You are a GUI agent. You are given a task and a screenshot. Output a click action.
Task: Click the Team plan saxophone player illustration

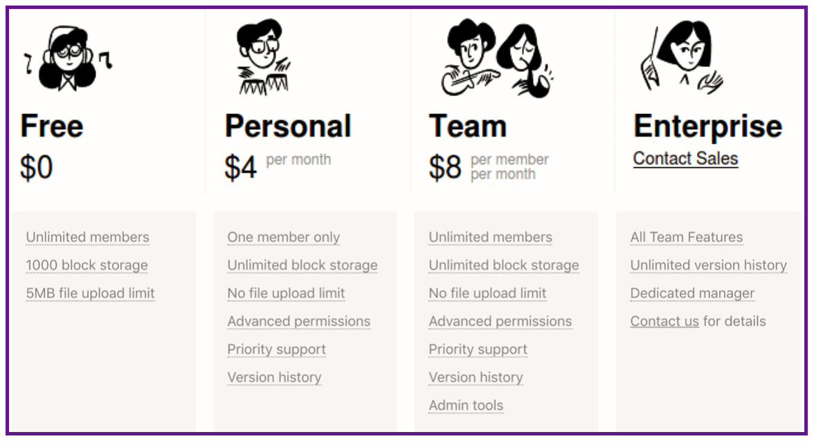pos(526,61)
